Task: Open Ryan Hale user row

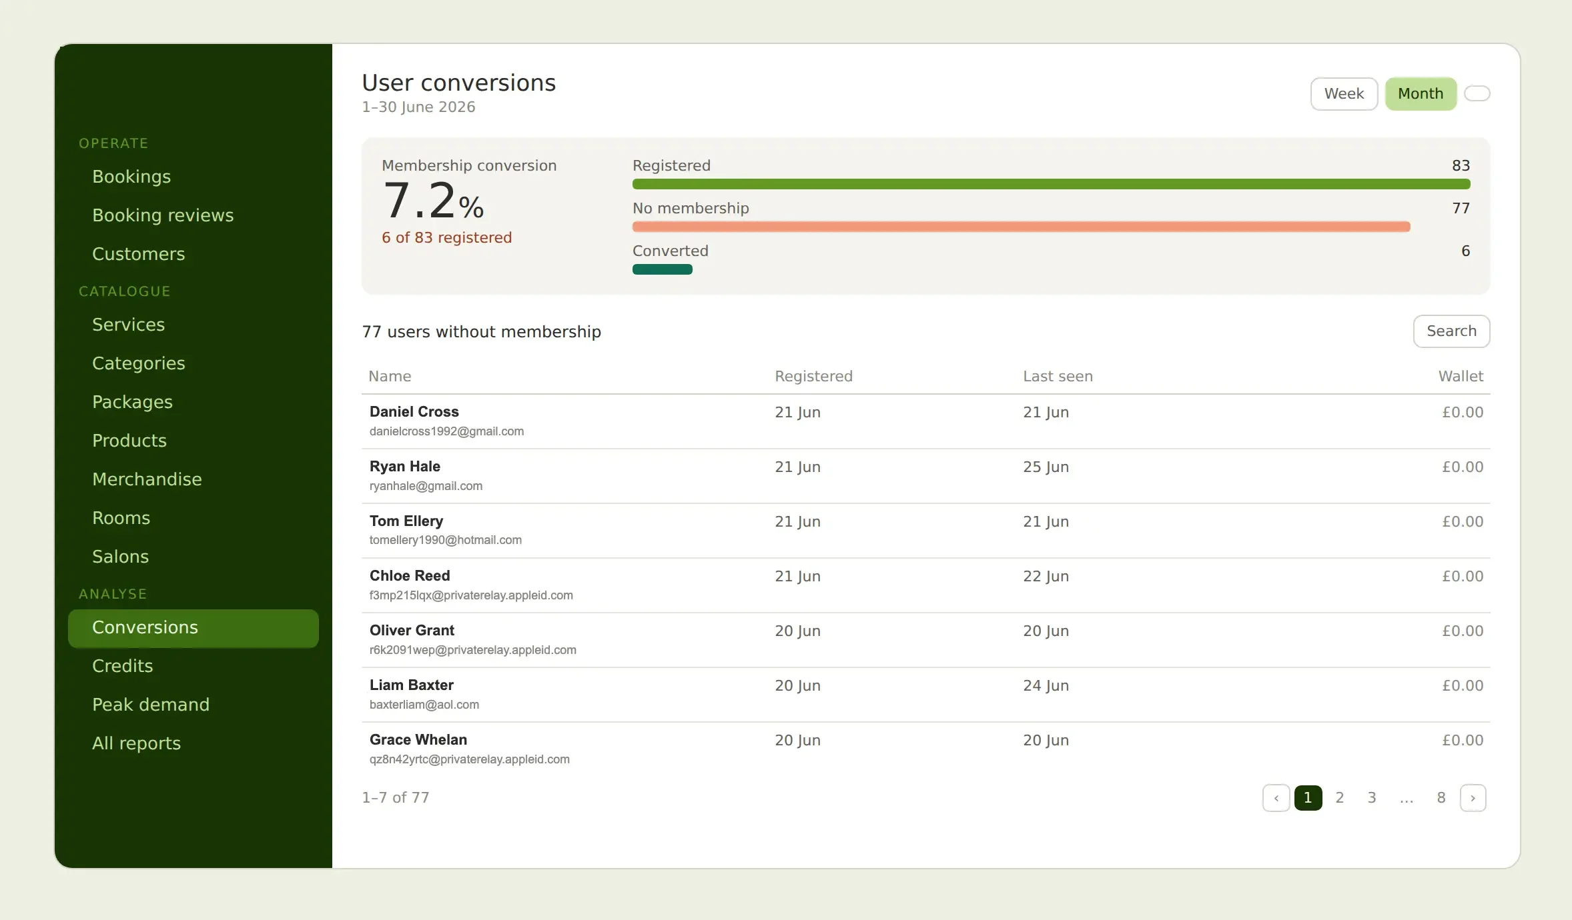Action: [925, 476]
